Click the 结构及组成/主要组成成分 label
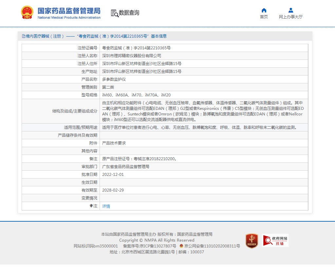 pyautogui.click(x=75, y=111)
